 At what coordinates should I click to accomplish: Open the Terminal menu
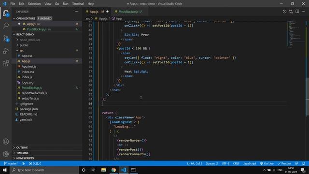[78, 3]
